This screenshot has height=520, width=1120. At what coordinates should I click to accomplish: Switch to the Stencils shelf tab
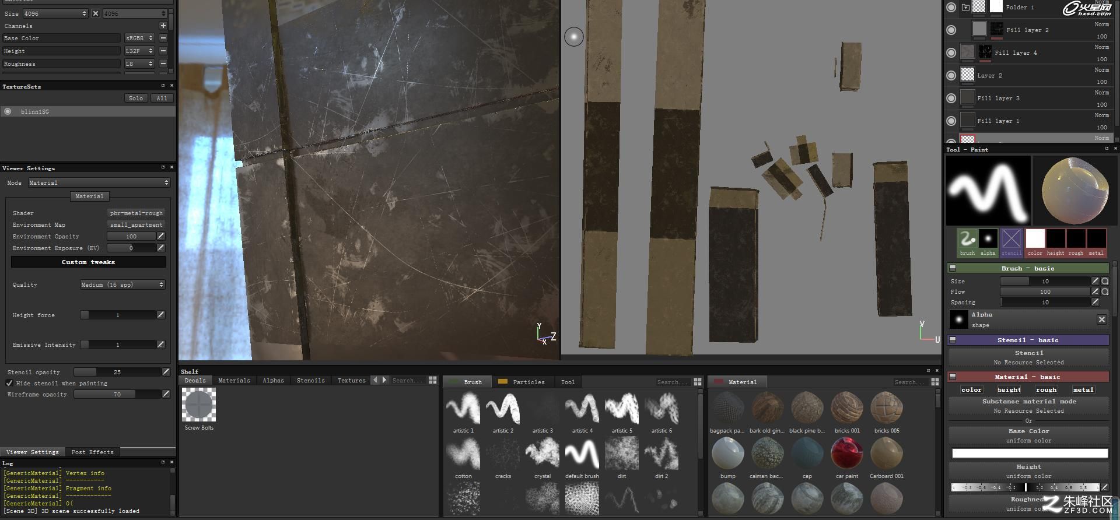coord(310,380)
